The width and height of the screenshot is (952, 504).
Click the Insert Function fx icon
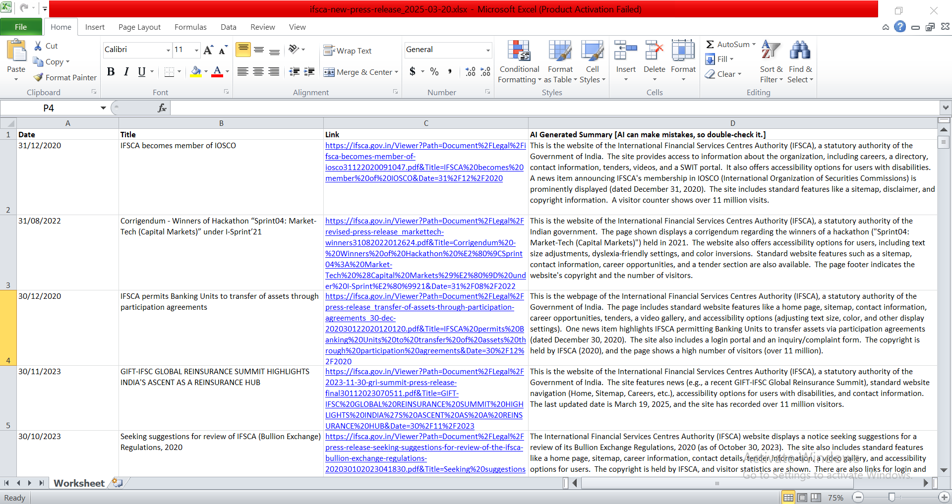click(x=162, y=108)
